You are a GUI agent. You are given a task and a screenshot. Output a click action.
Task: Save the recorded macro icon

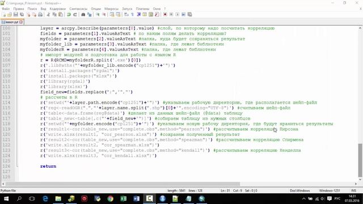click(189, 15)
